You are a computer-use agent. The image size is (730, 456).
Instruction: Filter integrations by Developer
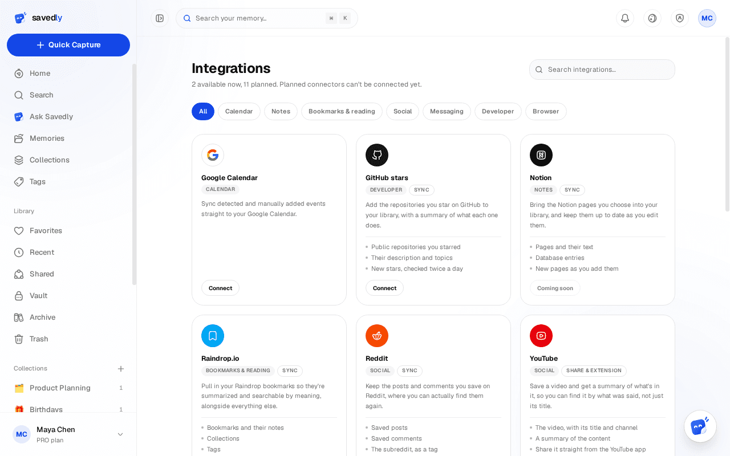(498, 111)
